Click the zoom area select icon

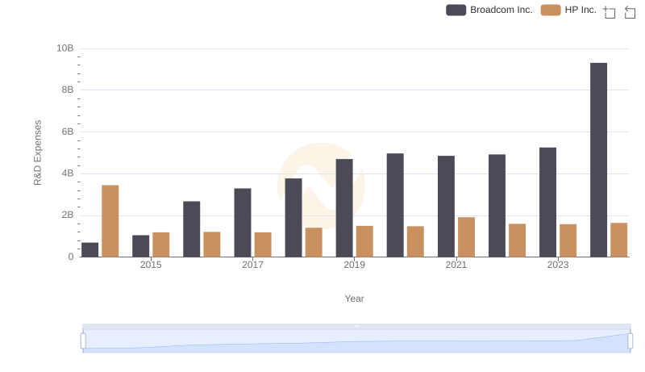(x=610, y=12)
